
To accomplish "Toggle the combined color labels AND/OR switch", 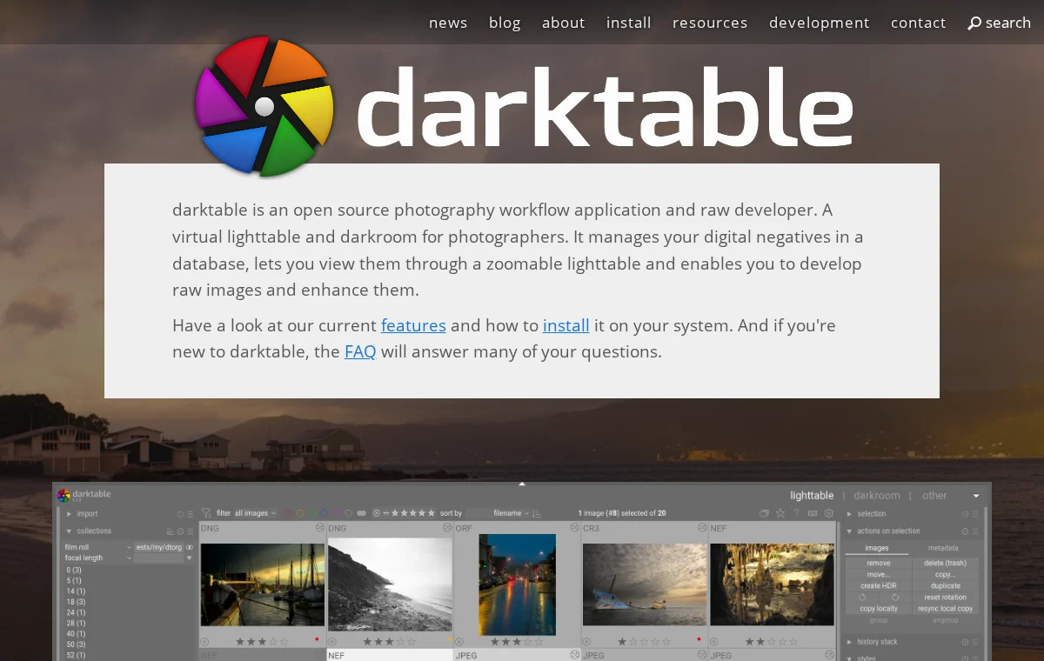I will [x=361, y=513].
